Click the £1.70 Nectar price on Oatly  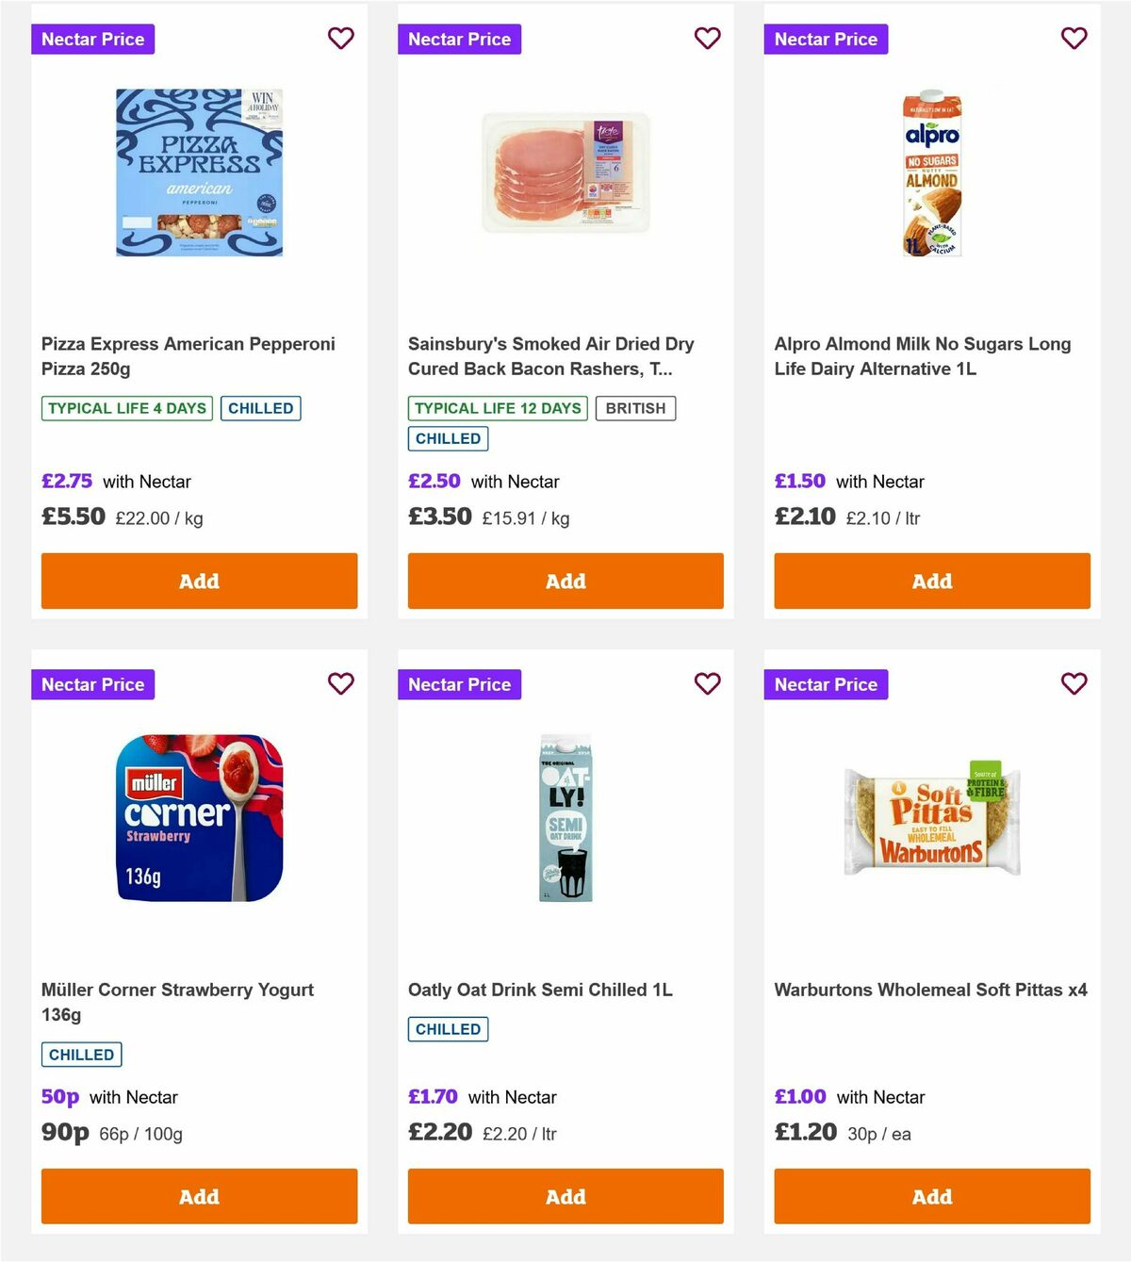coord(433,1096)
